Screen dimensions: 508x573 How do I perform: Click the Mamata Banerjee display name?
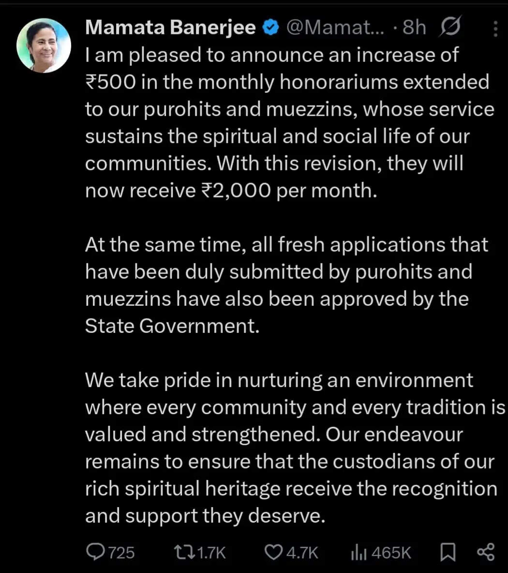click(x=170, y=28)
